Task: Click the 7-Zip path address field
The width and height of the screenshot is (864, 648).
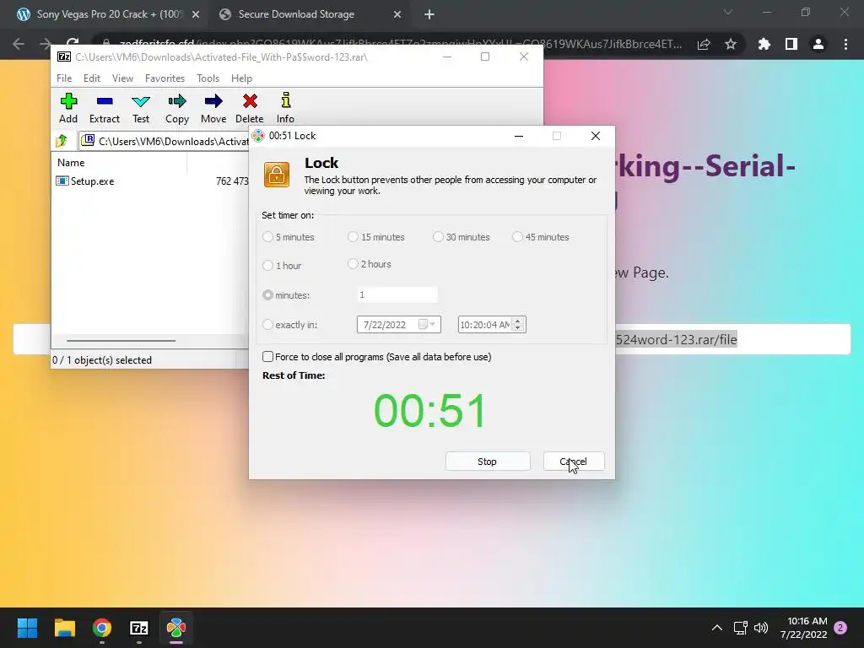Action: (x=165, y=141)
